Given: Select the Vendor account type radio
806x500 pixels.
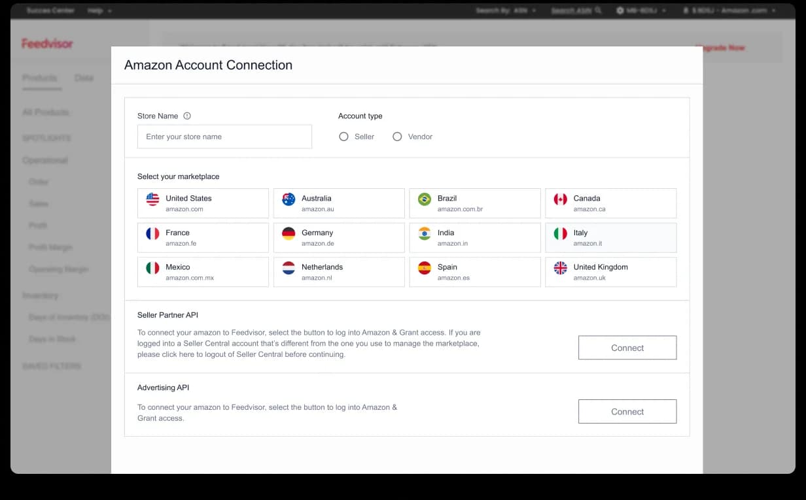Looking at the screenshot, I should point(397,137).
